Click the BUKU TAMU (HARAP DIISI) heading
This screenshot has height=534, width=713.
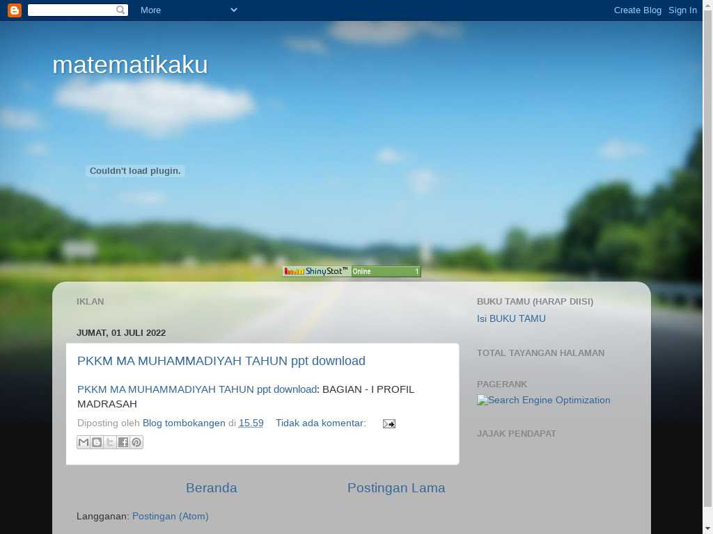pos(535,302)
